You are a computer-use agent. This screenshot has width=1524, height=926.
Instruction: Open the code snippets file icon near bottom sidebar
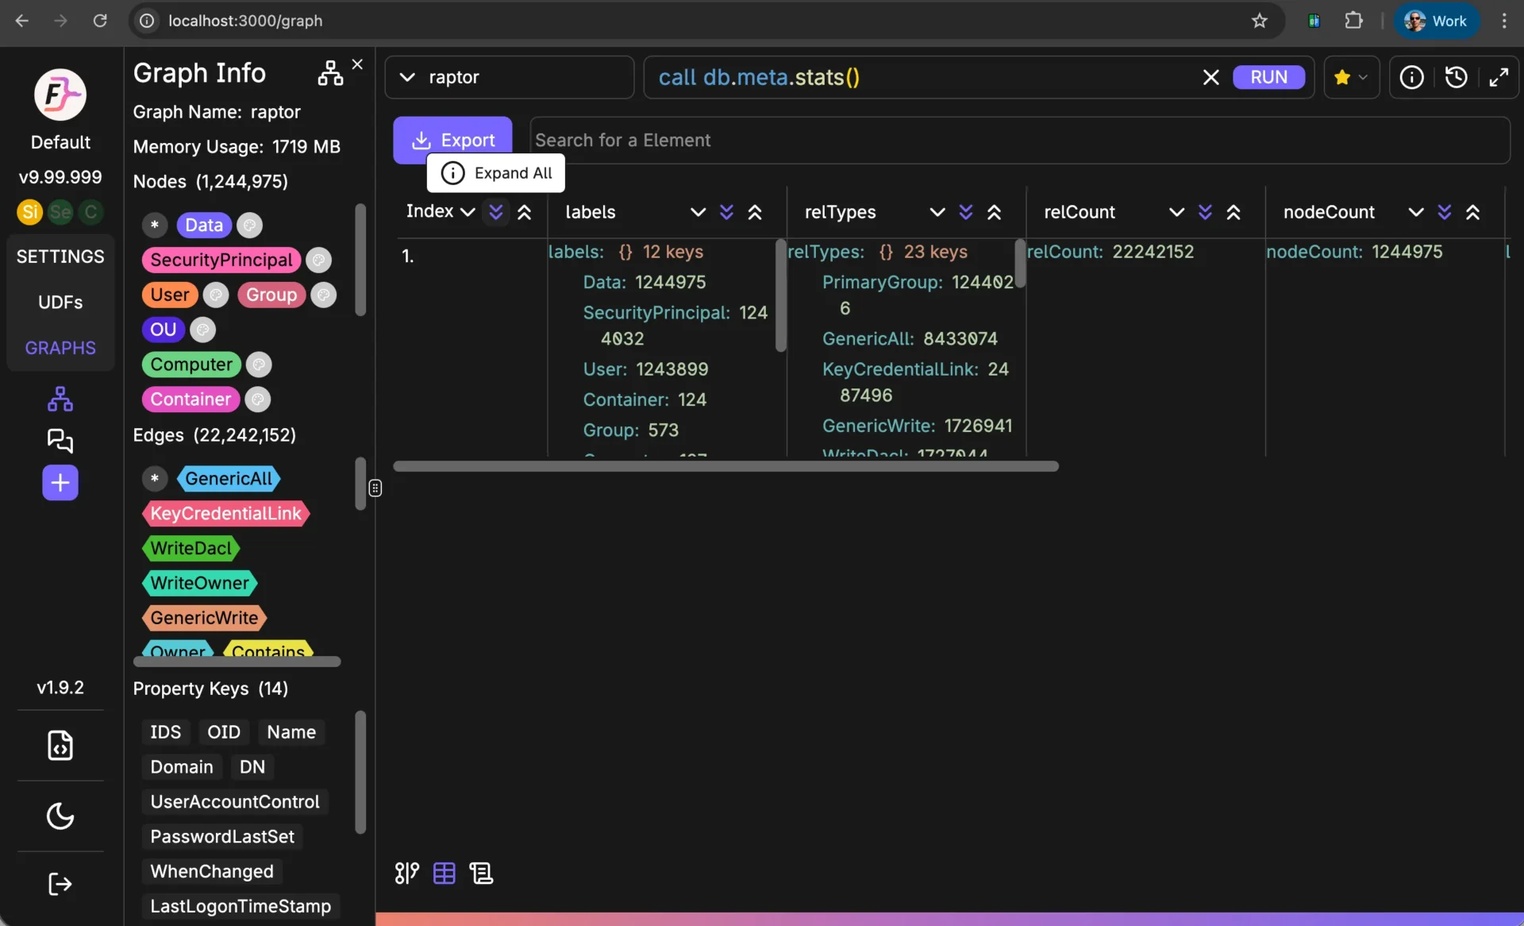coord(60,746)
